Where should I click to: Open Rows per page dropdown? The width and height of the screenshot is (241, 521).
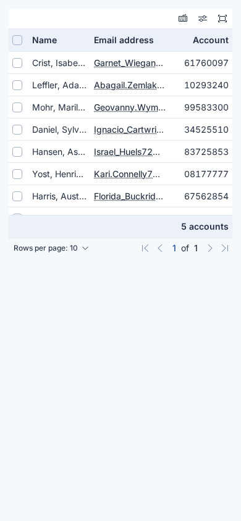[x=51, y=248]
